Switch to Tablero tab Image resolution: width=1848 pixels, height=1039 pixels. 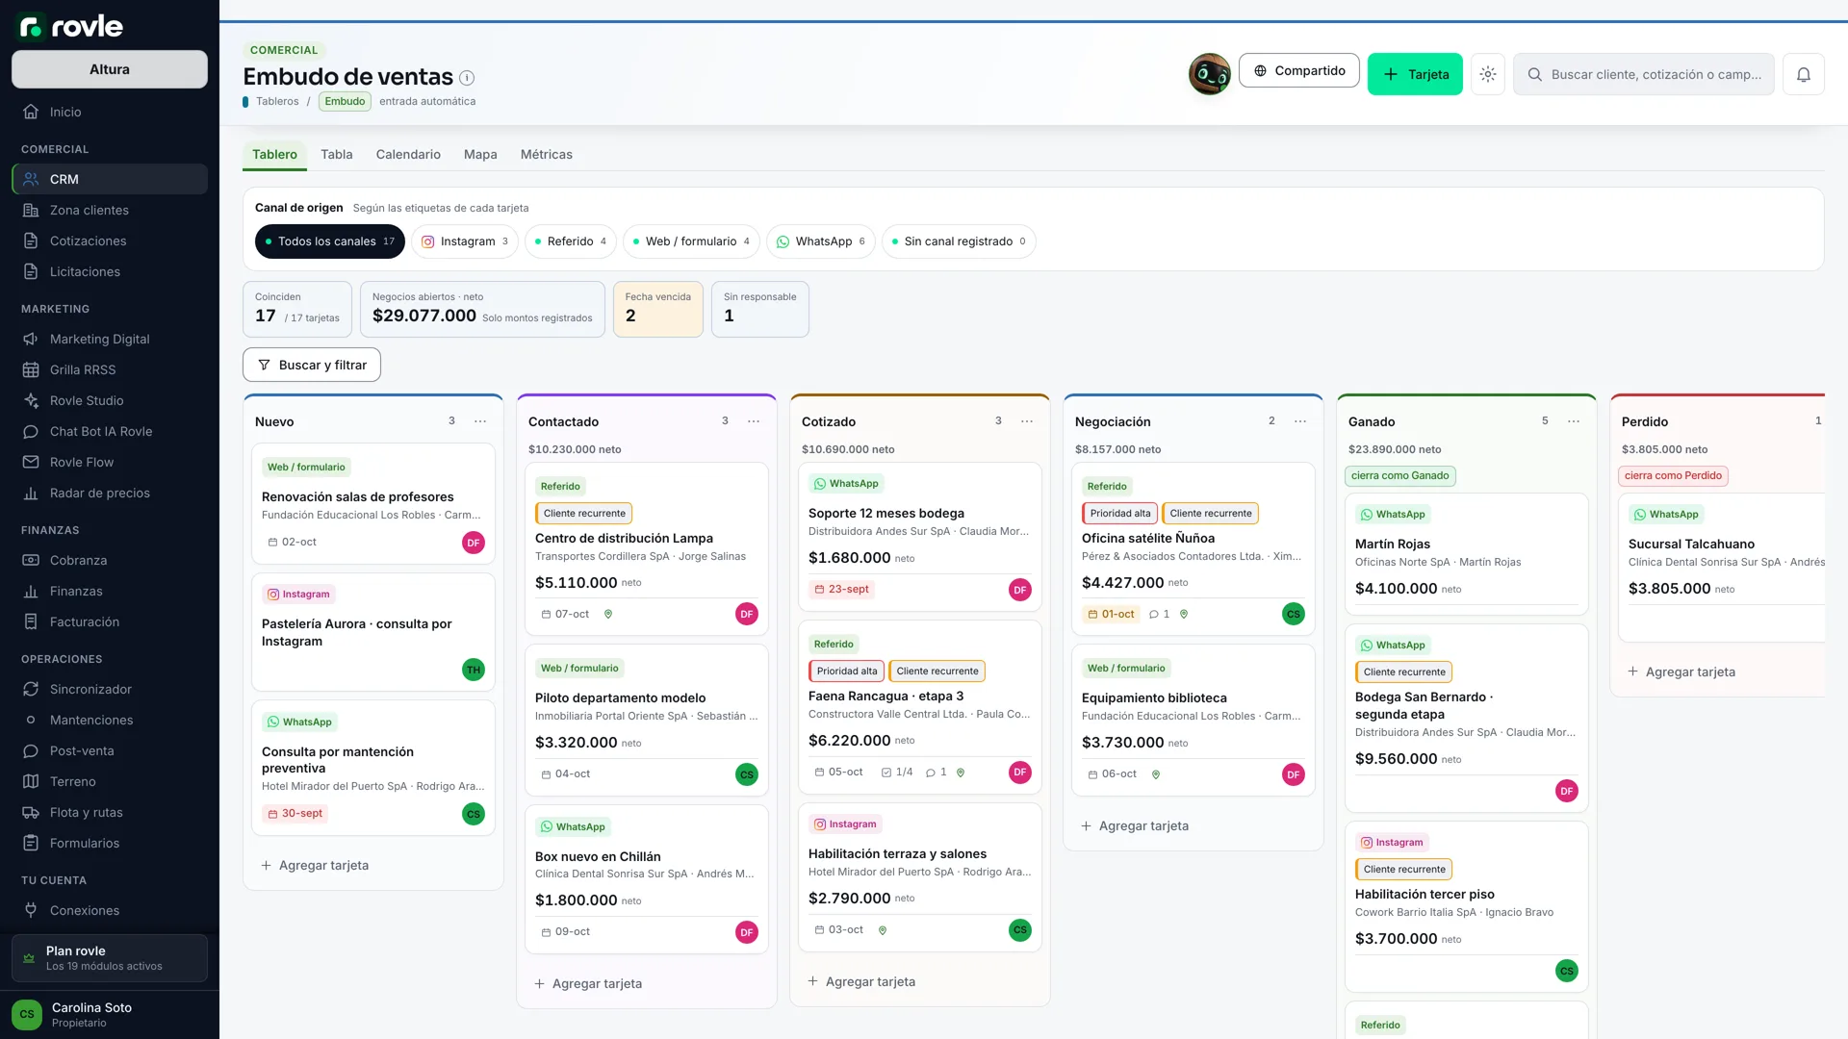tap(274, 155)
